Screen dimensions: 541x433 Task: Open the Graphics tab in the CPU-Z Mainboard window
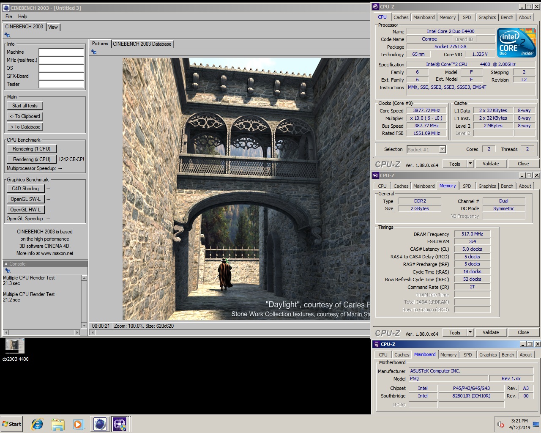(x=488, y=355)
